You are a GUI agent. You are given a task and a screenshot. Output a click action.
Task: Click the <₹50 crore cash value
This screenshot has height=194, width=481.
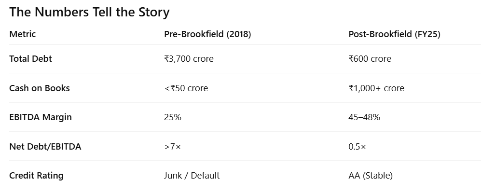pos(186,88)
